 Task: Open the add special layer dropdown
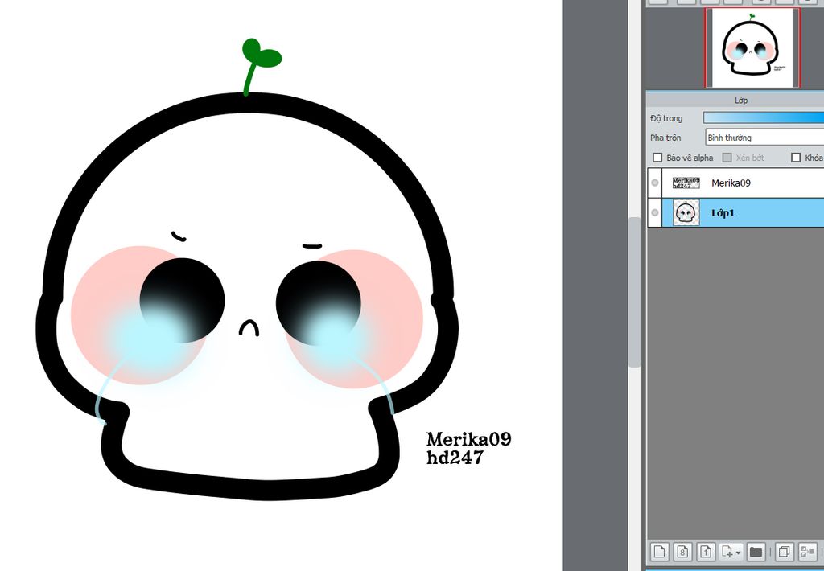click(731, 552)
